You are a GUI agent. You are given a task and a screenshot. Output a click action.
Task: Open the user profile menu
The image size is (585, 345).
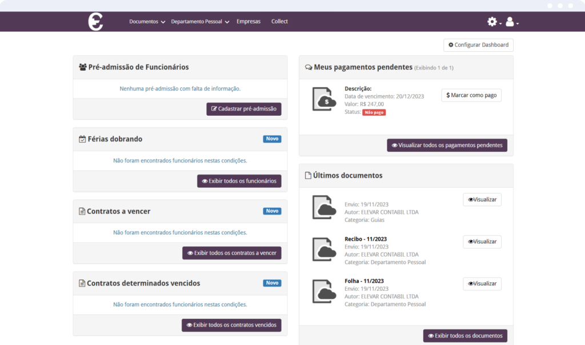tap(510, 22)
